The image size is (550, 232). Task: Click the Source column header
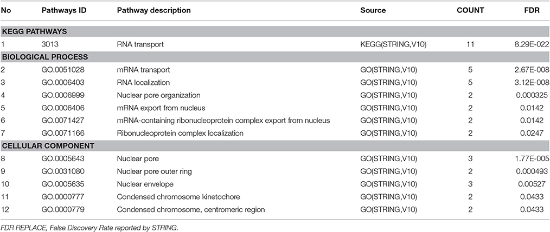tap(373, 10)
